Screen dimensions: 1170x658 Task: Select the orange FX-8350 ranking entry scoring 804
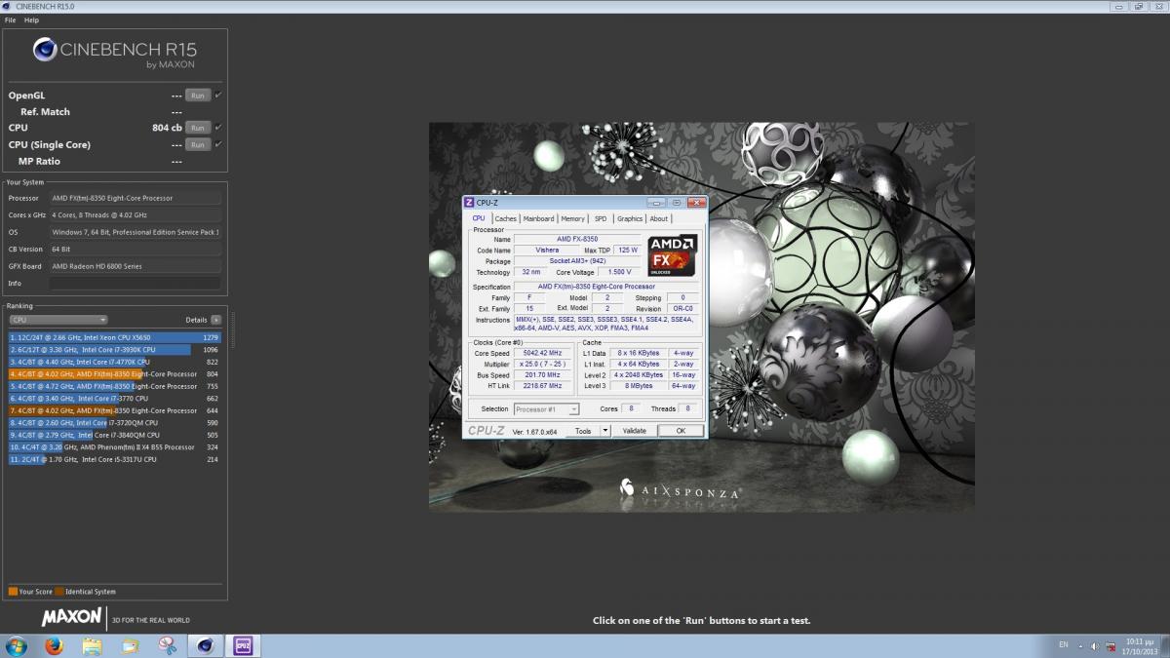[x=115, y=374]
